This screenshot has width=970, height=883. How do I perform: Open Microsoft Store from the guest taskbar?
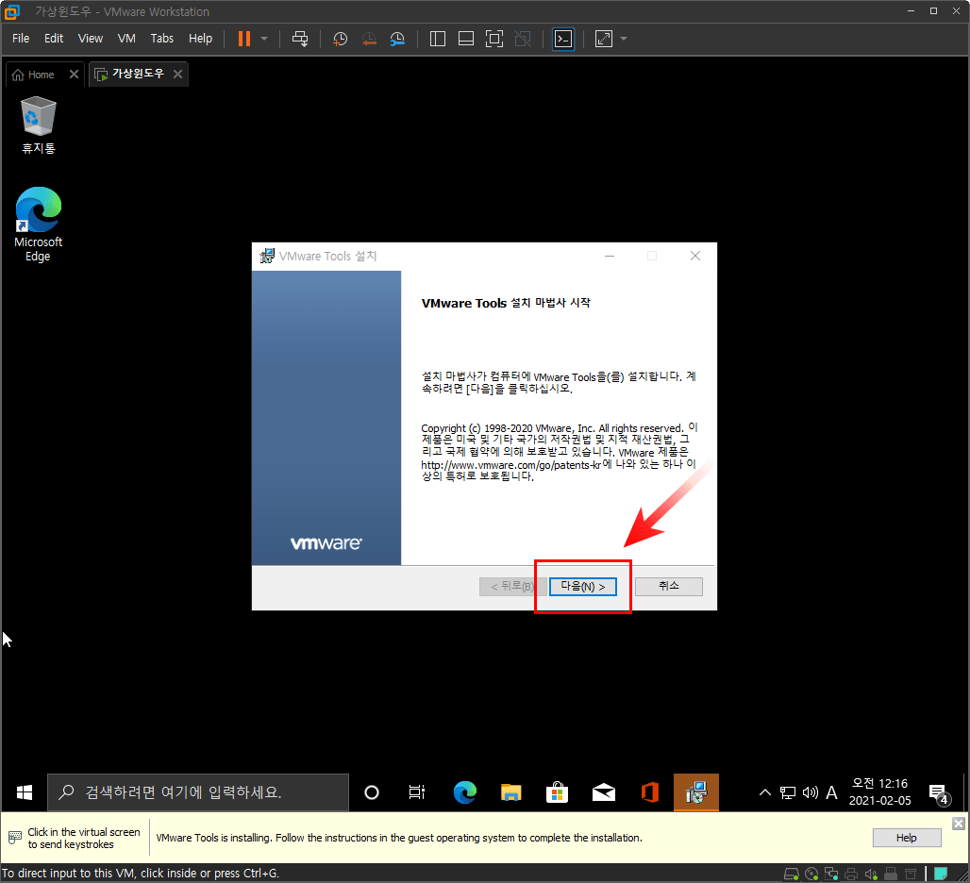[557, 792]
